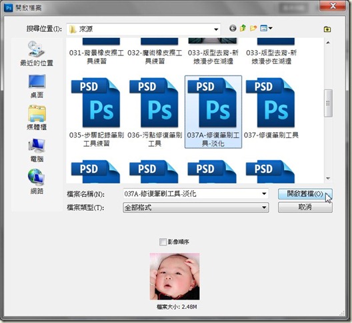
Task: Expand the 搜尋位置 folder dropdown
Action: [216, 29]
